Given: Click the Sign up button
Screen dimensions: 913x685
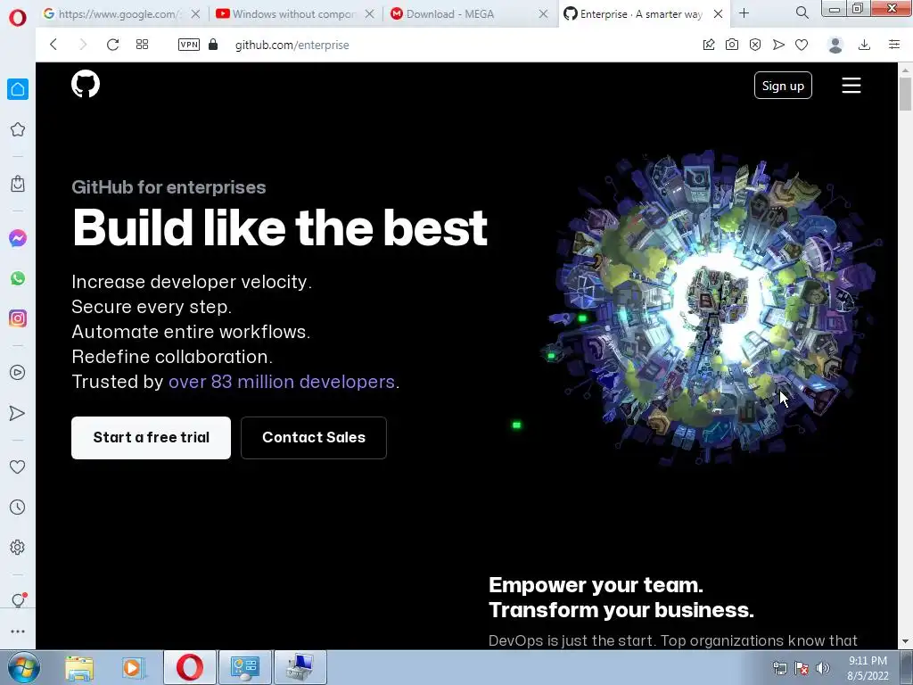Looking at the screenshot, I should coord(783,86).
